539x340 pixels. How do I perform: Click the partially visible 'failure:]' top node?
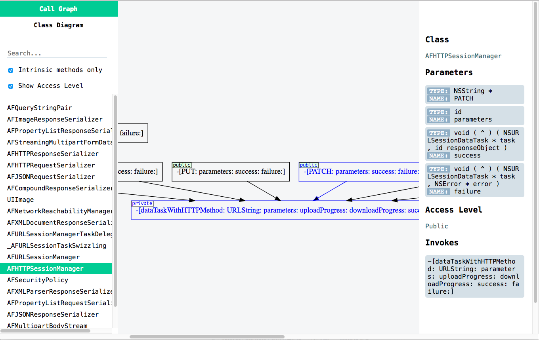coord(133,133)
